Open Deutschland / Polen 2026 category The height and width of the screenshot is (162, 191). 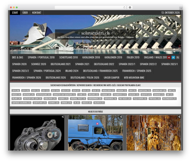pos(85,78)
